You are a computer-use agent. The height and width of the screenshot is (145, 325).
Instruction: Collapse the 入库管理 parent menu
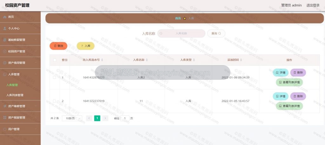click(x=20, y=74)
